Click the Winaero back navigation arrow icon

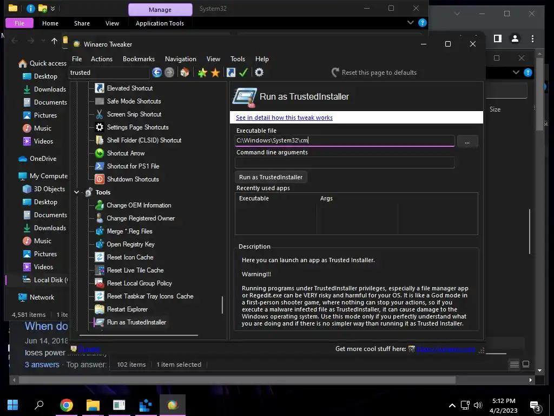pos(157,73)
